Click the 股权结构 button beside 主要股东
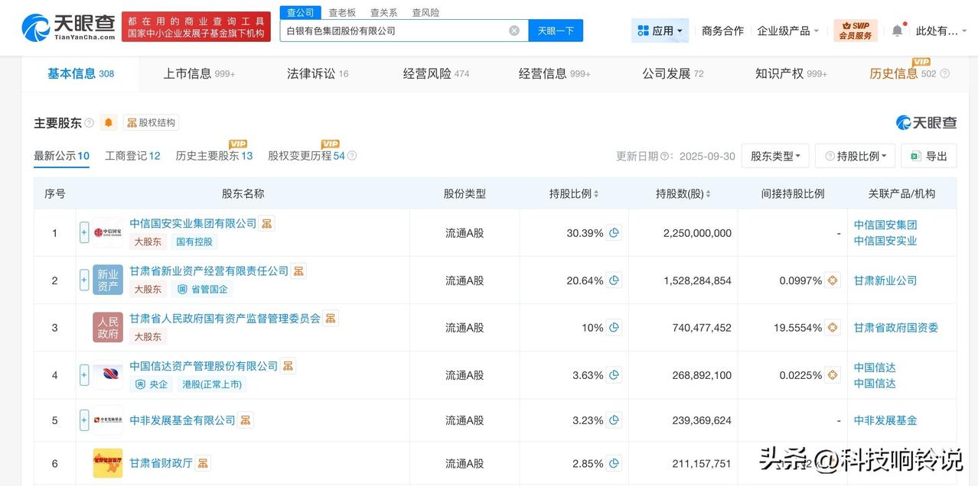 [151, 122]
